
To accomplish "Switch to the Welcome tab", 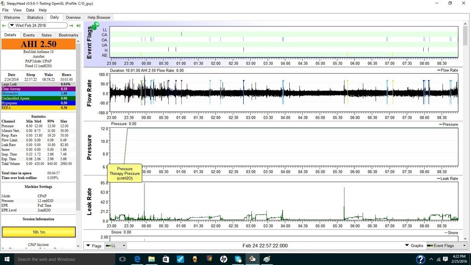I will 11,17.
